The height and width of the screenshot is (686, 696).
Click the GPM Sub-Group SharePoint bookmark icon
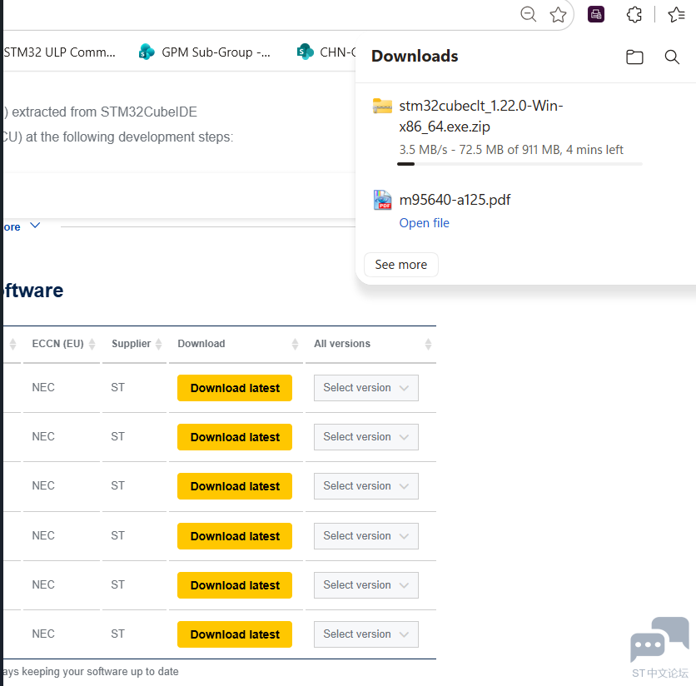click(147, 52)
